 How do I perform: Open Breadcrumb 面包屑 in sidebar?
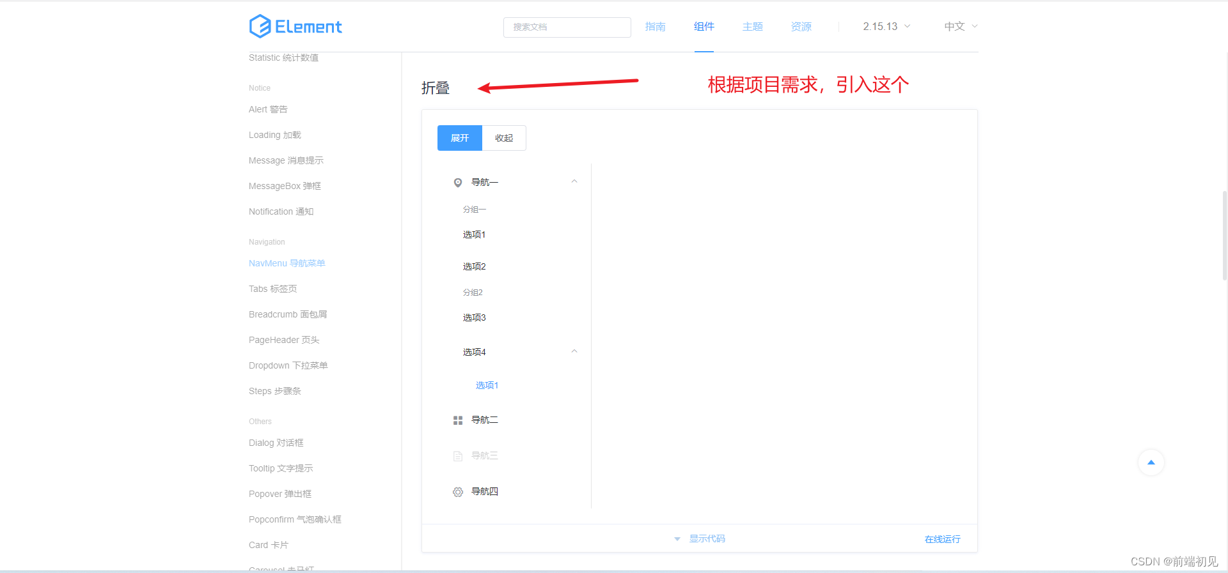coord(288,314)
